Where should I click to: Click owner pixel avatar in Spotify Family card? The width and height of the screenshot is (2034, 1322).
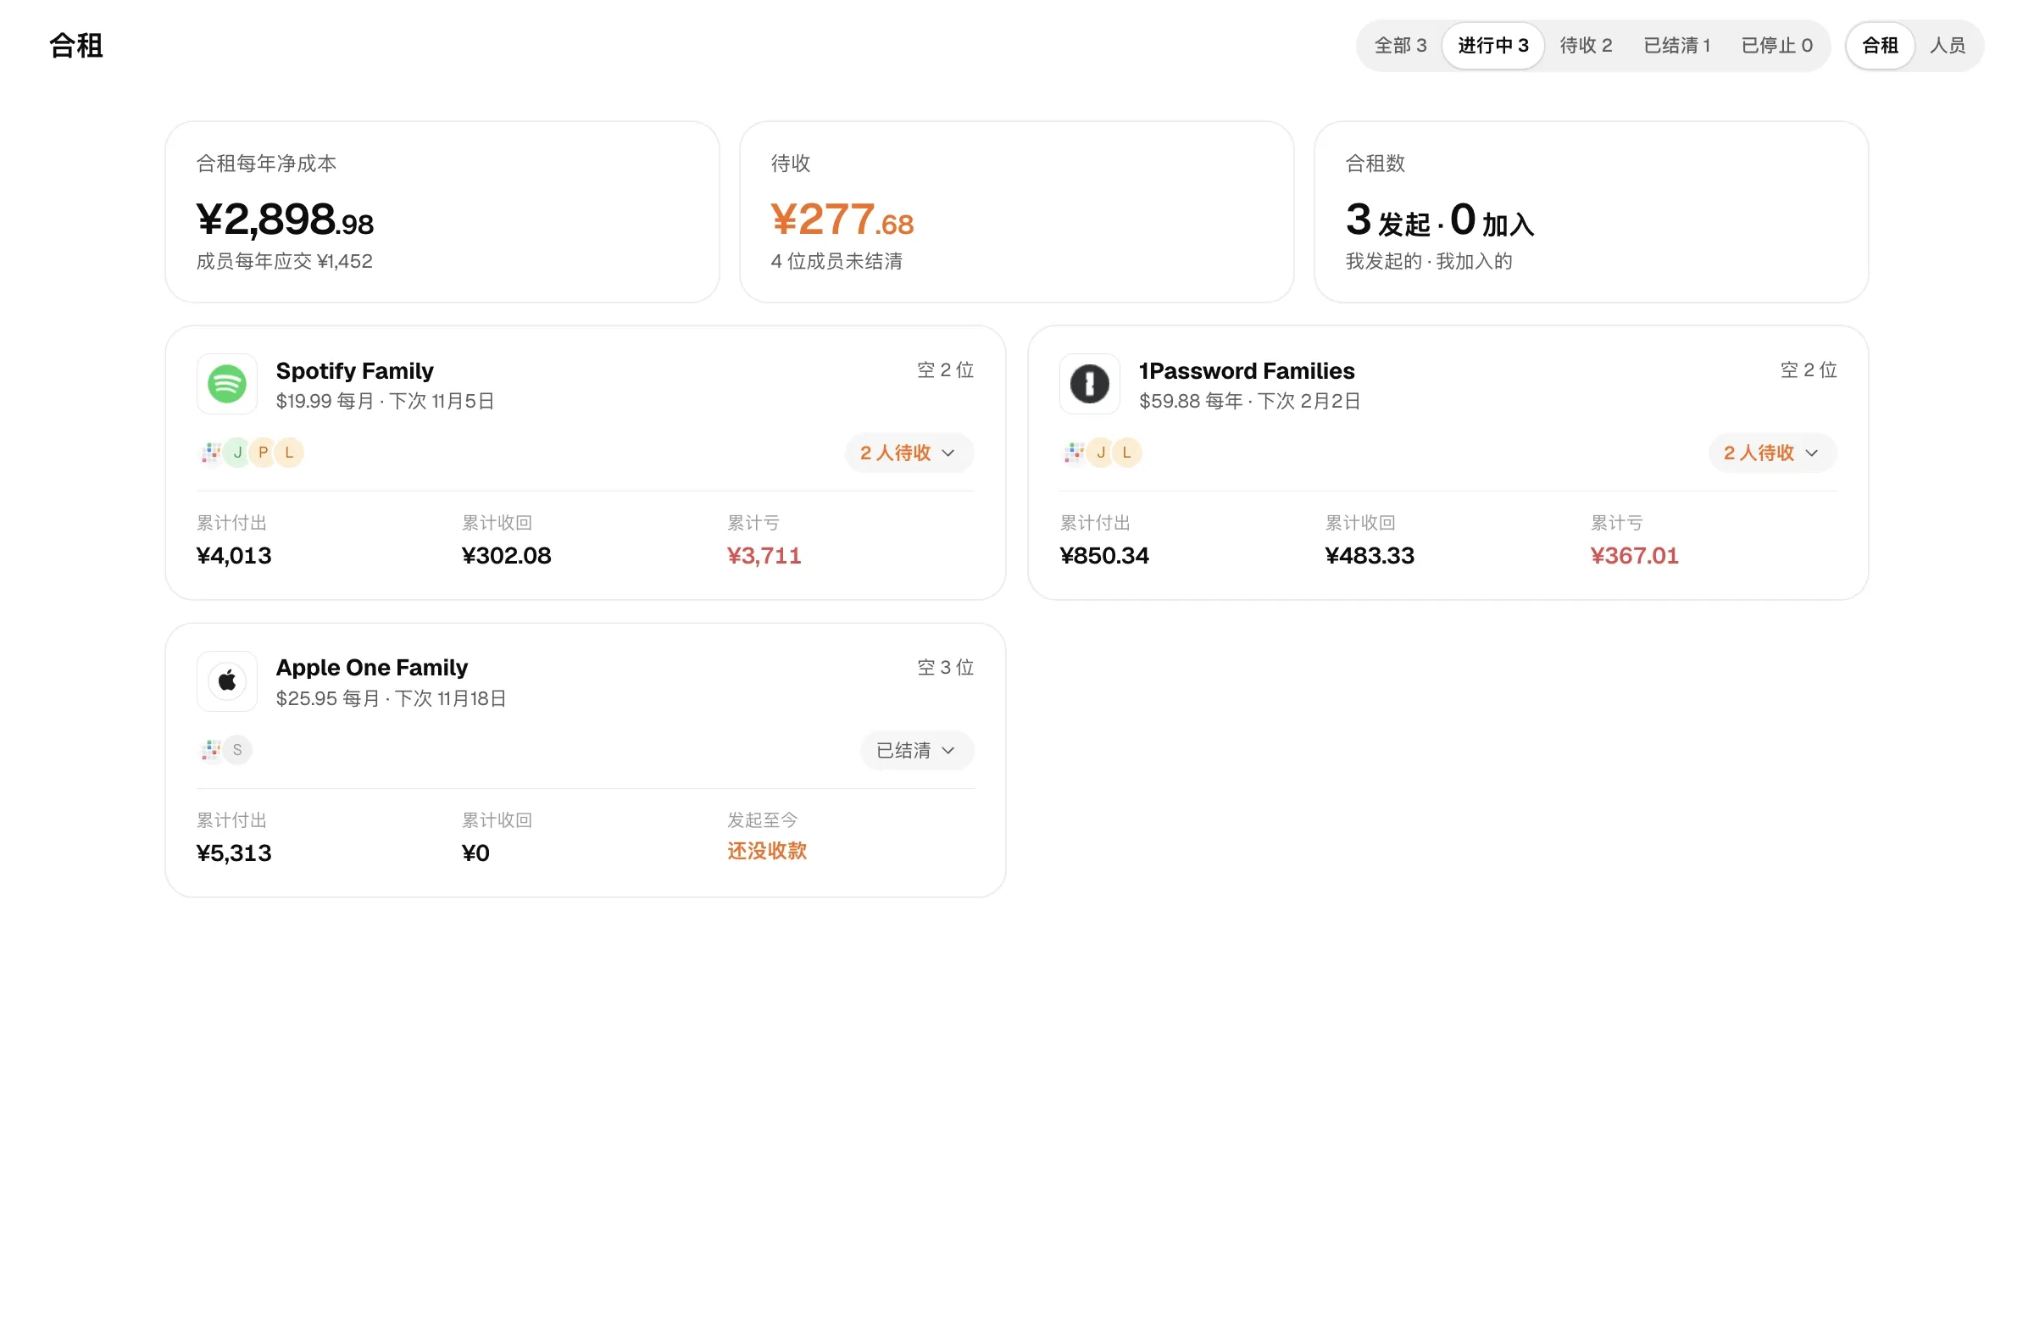click(211, 452)
